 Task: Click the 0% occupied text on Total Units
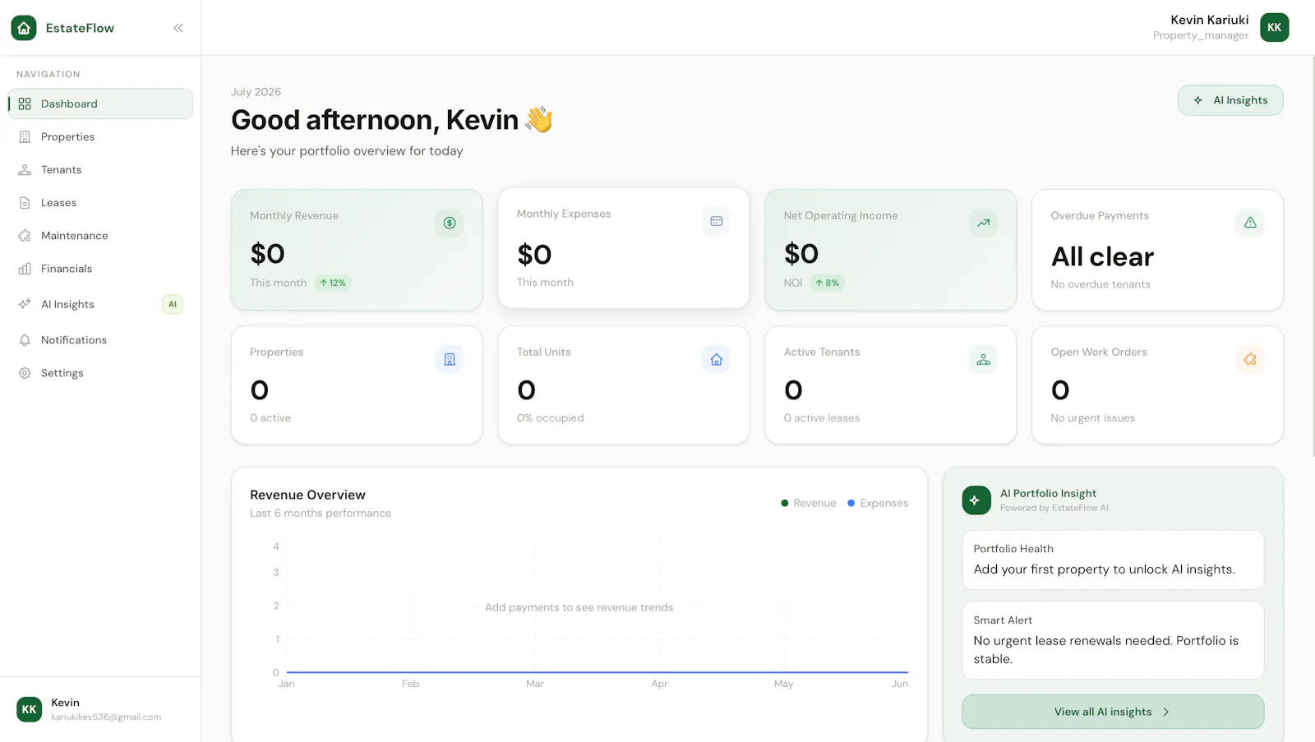pos(550,417)
